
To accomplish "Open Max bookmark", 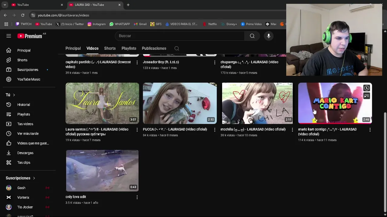I will click(271, 24).
